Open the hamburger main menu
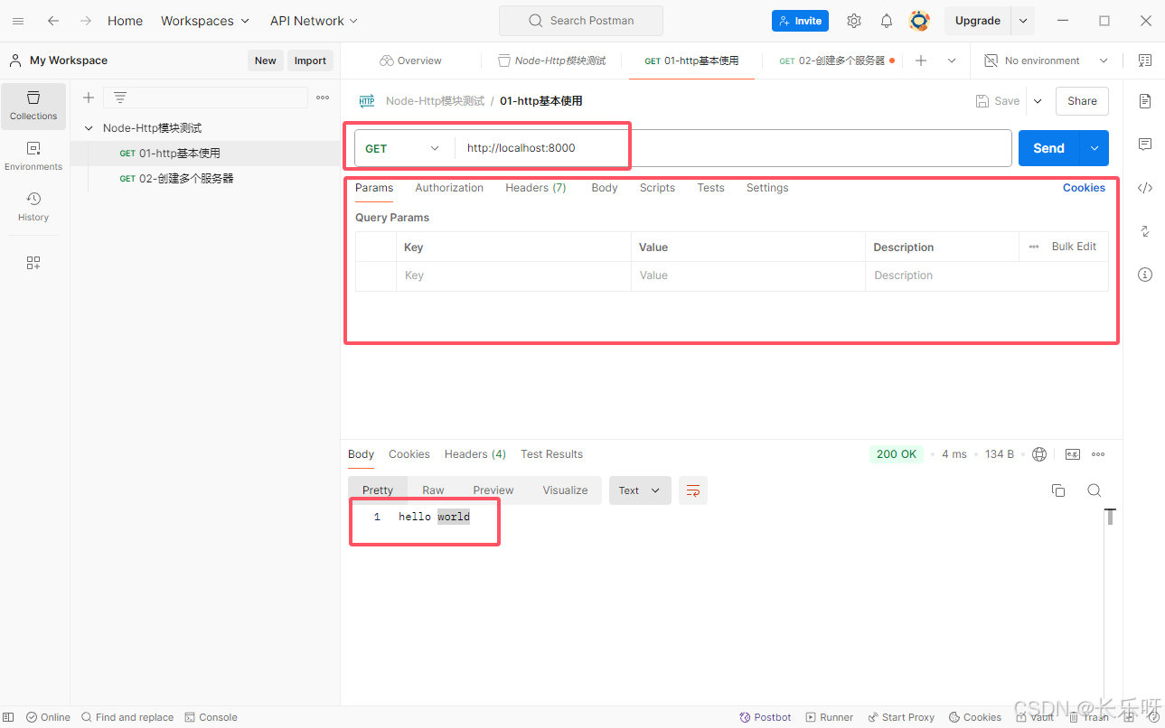 (18, 21)
